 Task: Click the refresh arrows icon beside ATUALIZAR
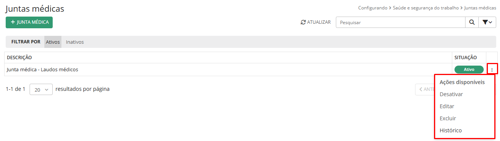303,22
